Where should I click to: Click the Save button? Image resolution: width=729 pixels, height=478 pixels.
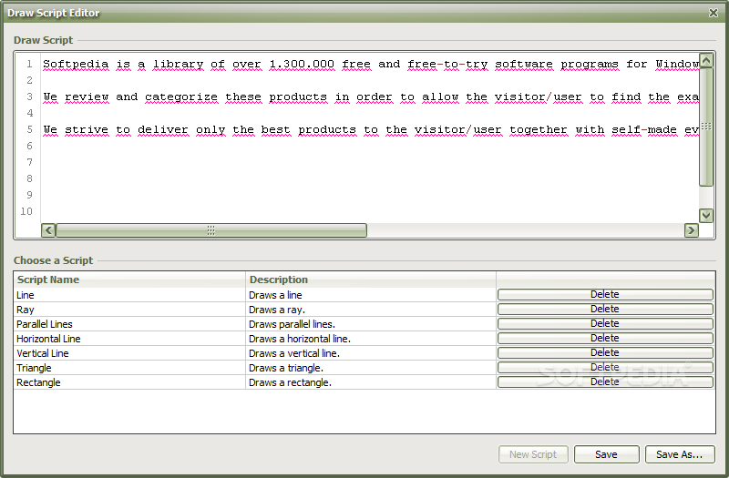coord(606,454)
